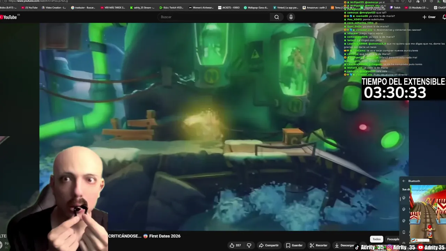Open the Vinted bookmark
446x251 pixels.
coord(286,8)
